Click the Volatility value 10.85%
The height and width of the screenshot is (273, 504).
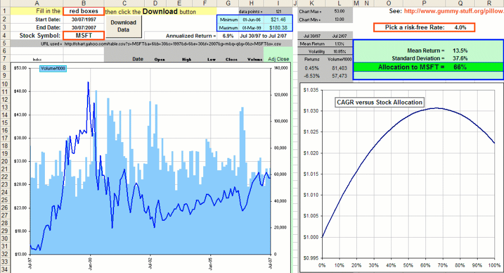point(339,52)
